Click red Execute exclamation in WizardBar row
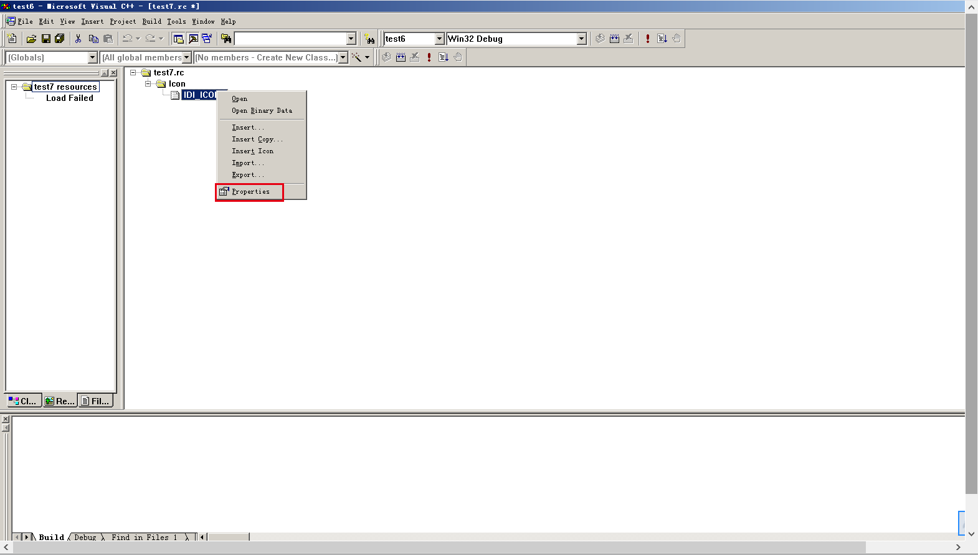978x555 pixels. pyautogui.click(x=429, y=57)
